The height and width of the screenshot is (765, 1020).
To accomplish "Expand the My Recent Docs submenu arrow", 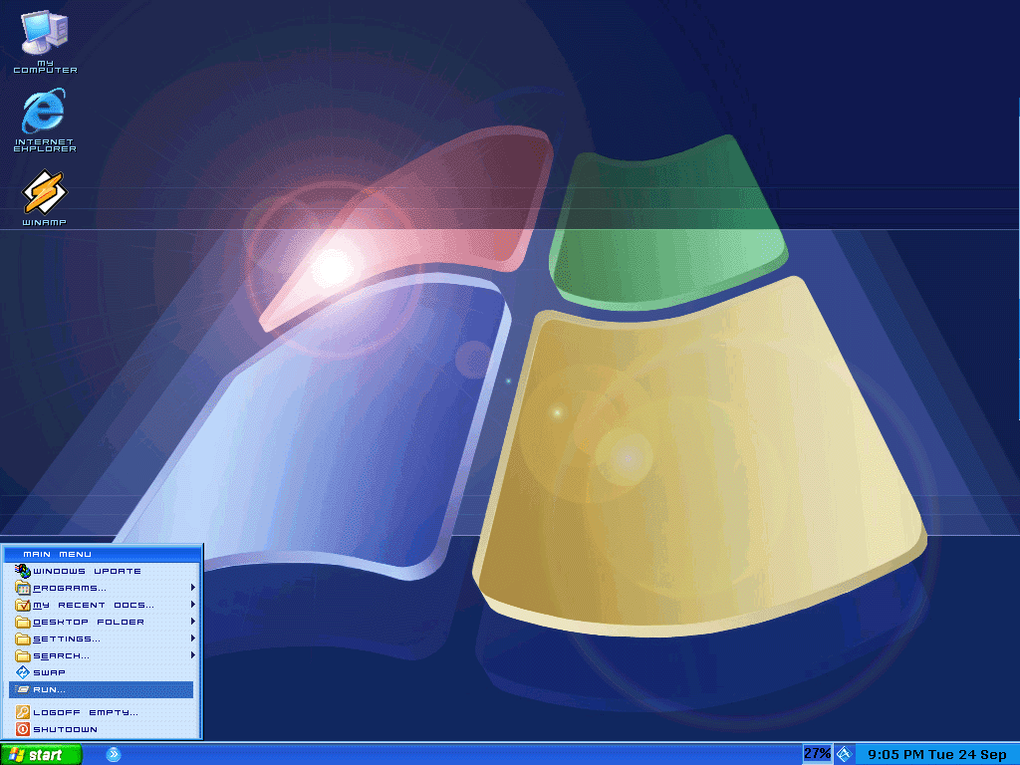I will point(192,605).
